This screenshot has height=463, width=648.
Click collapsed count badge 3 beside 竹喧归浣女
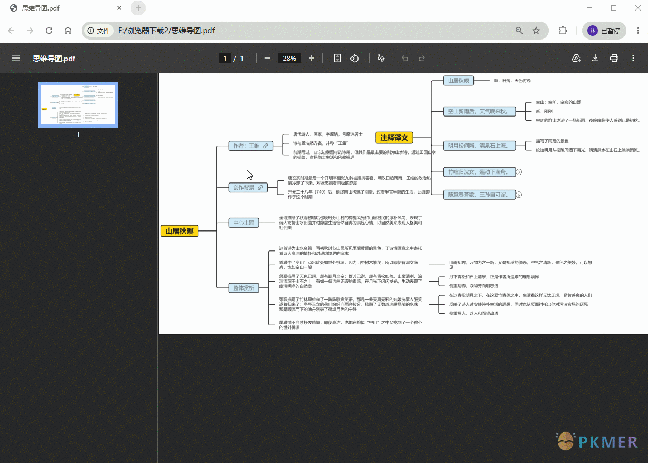[x=519, y=172]
